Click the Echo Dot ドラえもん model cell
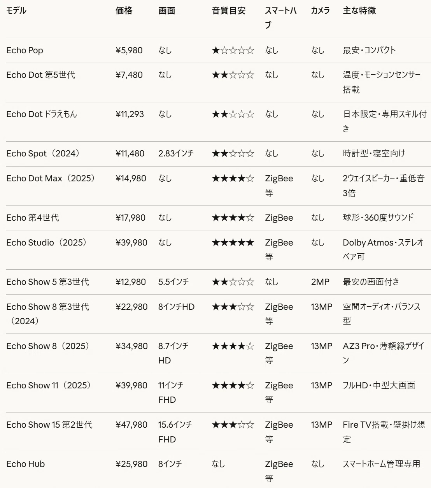Image resolution: width=431 pixels, height=488 pixels. pyautogui.click(x=42, y=114)
